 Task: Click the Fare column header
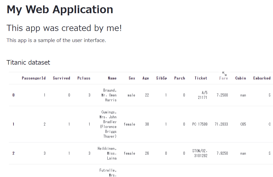(x=224, y=78)
